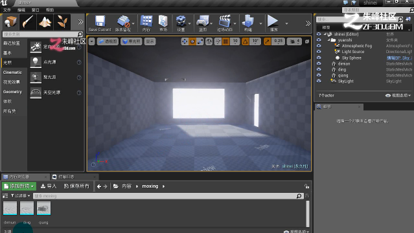This screenshot has width=414, height=233.
Task: Open the Marketplace toolbar icon
Action: 163,23
